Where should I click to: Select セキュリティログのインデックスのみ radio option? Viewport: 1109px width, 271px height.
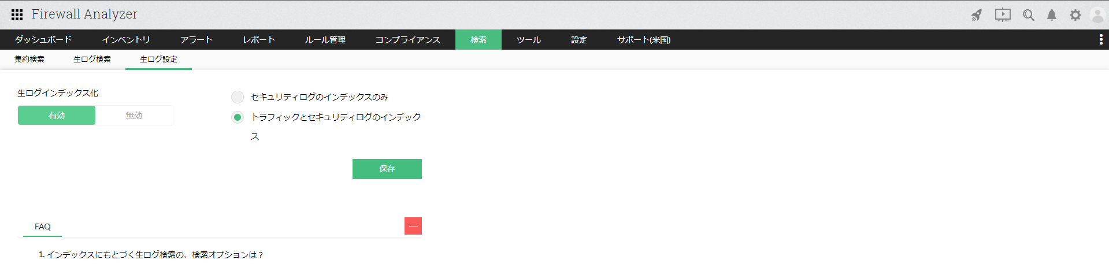pyautogui.click(x=238, y=97)
